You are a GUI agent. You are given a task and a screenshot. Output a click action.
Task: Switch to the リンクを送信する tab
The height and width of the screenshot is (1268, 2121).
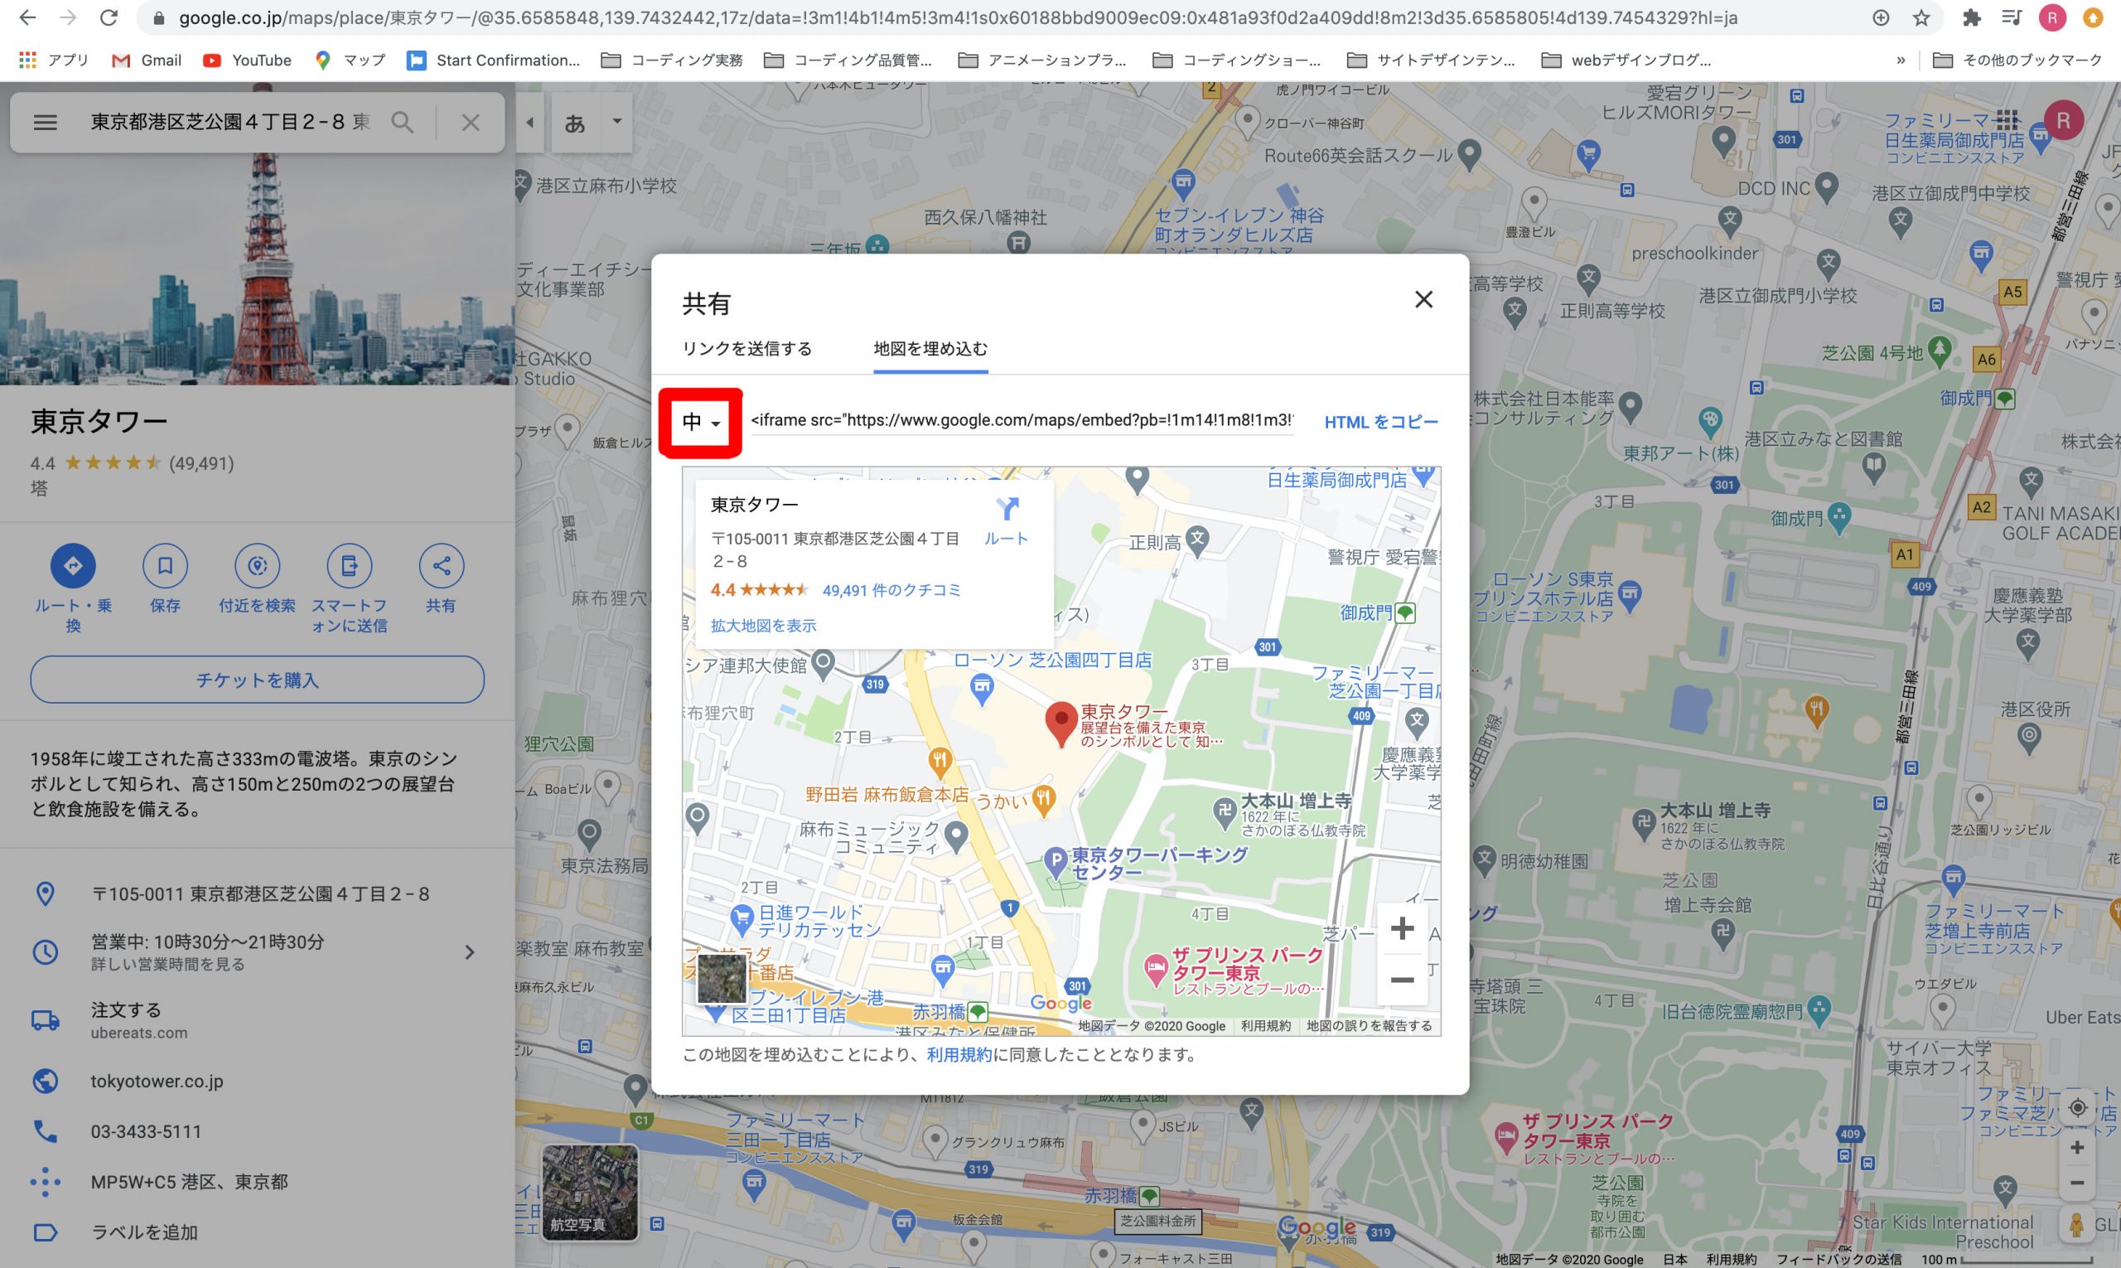coord(746,349)
